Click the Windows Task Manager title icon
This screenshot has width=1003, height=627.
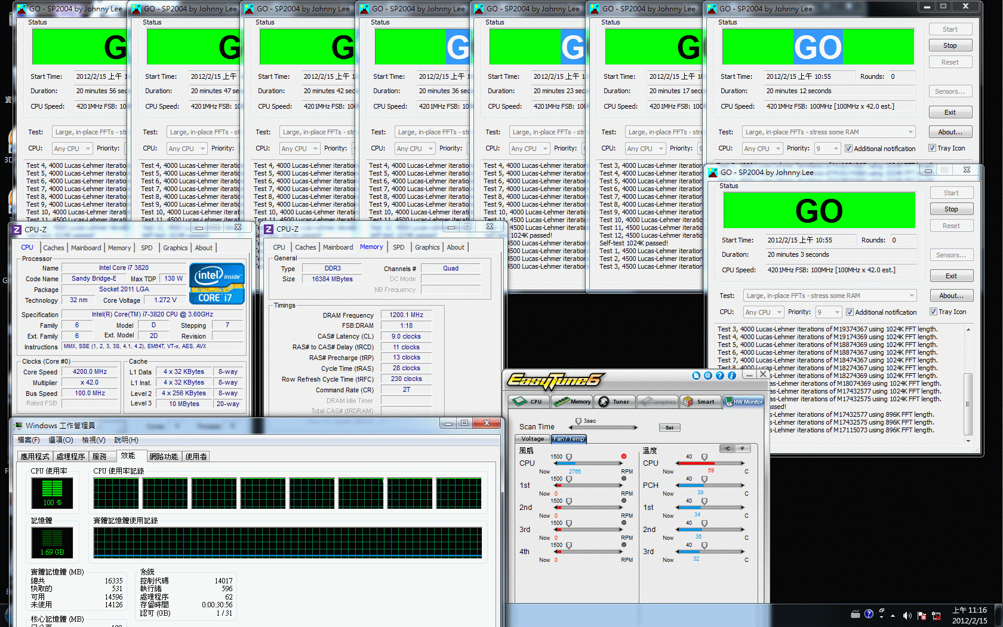click(x=19, y=425)
